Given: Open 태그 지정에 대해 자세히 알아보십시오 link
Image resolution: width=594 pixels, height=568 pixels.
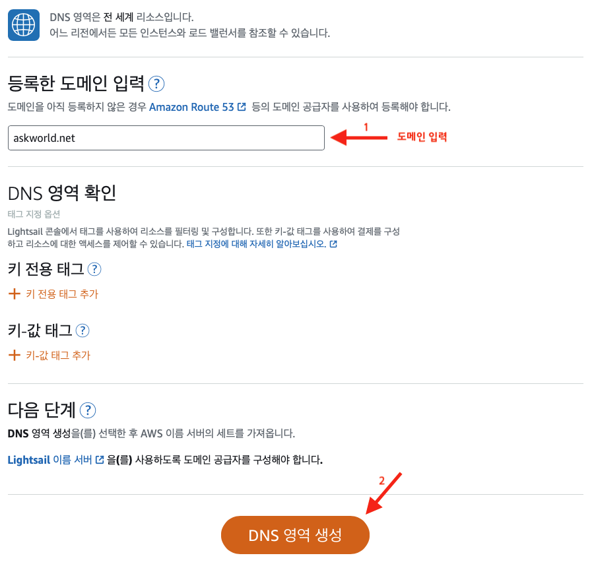Looking at the screenshot, I should (x=257, y=244).
